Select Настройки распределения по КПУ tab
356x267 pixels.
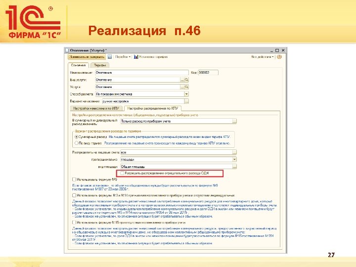pyautogui.click(x=153, y=108)
